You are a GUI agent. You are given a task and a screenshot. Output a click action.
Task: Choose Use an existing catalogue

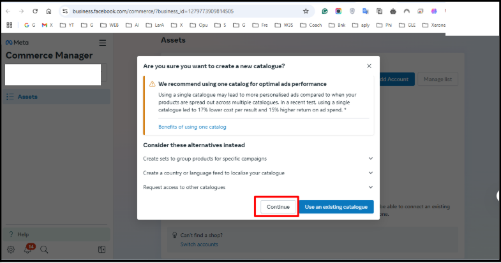point(336,207)
